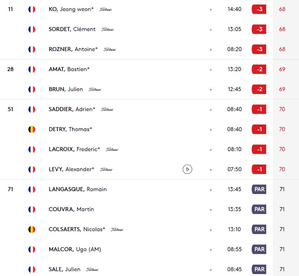
Task: Open MALCOR, Ugo (AM) player row
Action: (x=75, y=249)
